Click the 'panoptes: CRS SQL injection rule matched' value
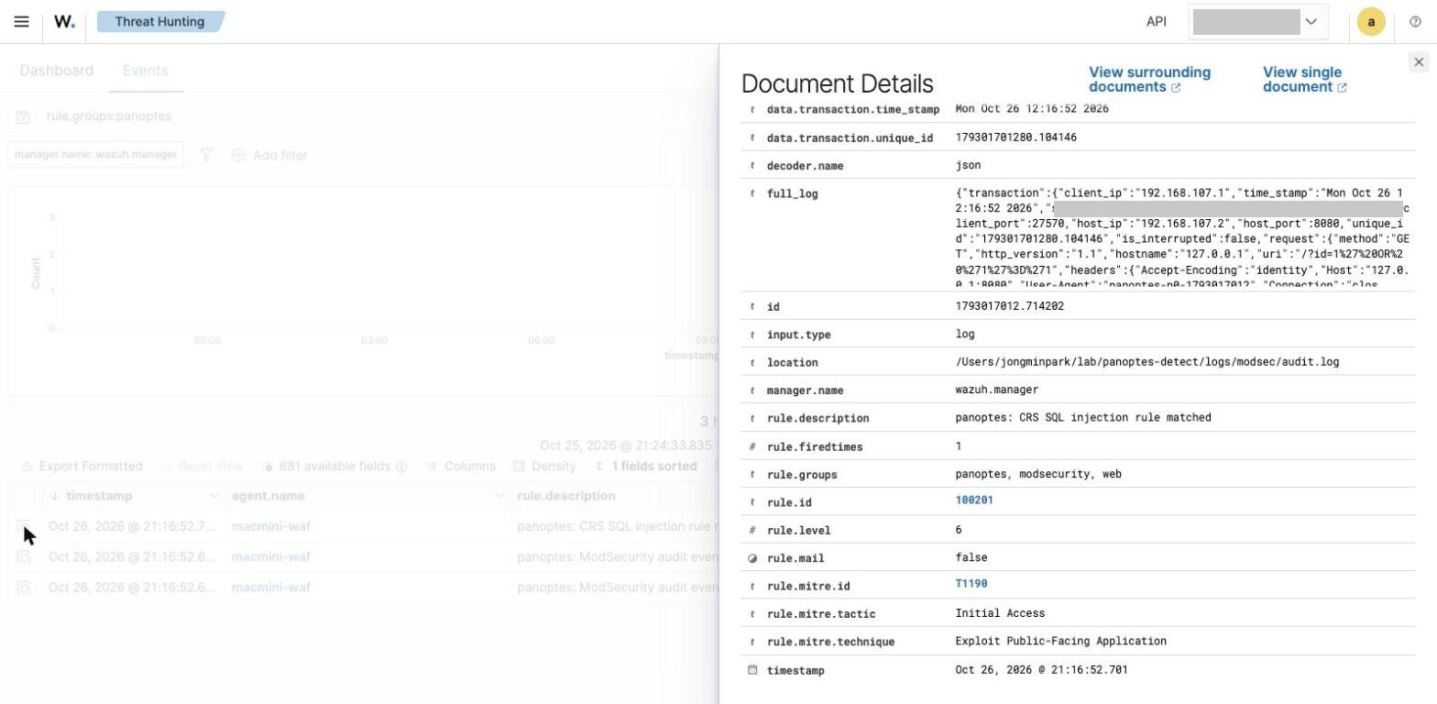 (1083, 418)
